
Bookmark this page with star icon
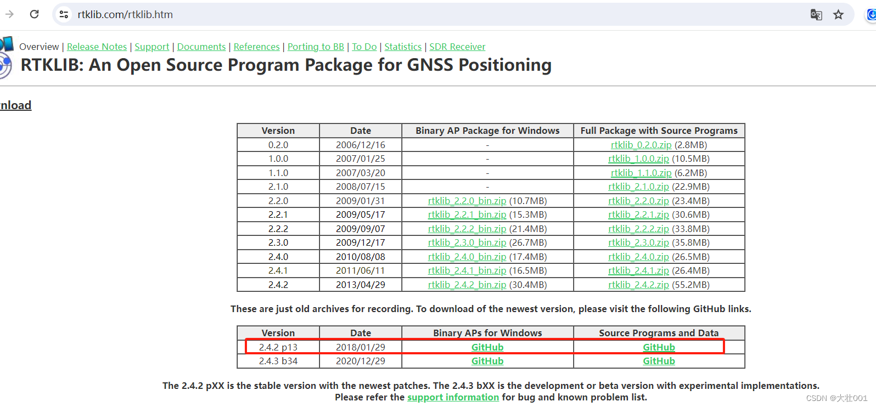coord(838,15)
